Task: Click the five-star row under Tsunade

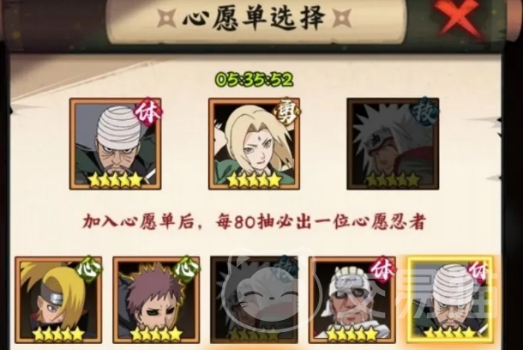Action: coord(254,180)
